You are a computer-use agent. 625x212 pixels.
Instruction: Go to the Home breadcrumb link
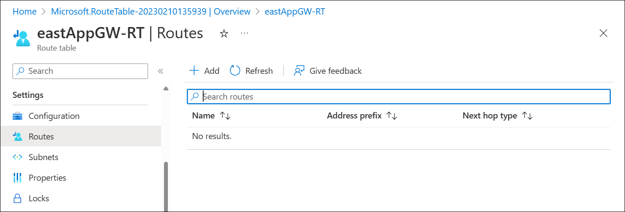(x=25, y=12)
